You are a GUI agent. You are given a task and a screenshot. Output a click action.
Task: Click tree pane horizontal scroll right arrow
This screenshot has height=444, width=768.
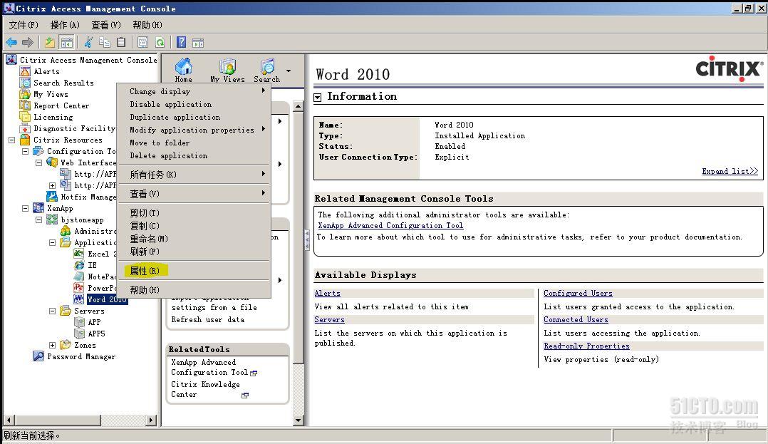(151, 420)
